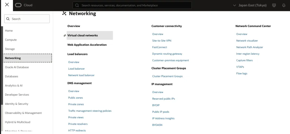Open the Networking Overview link at the top
The width and height of the screenshot is (290, 134).
tap(74, 26)
